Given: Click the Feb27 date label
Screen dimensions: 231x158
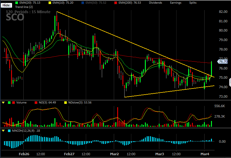Looking at the screenshot, I should (x=69, y=154).
